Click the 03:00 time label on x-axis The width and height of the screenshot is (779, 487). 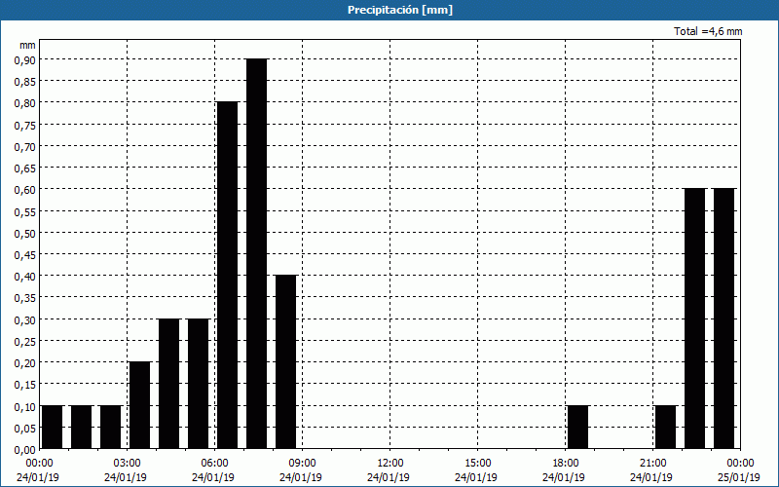click(x=128, y=464)
